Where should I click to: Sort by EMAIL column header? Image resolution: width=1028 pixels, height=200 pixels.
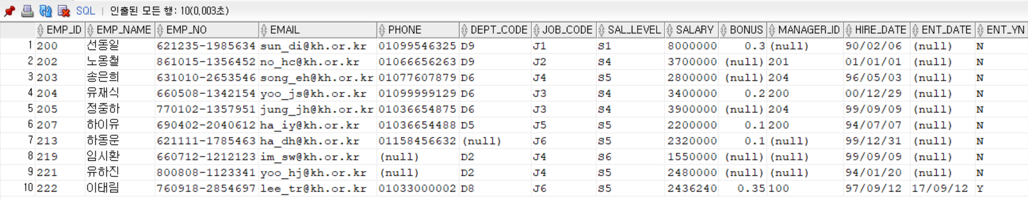tap(317, 30)
